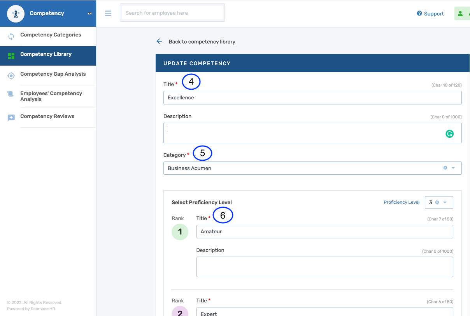470x316 pixels.
Task: Click the hamburger menu icon
Action: [x=108, y=13]
